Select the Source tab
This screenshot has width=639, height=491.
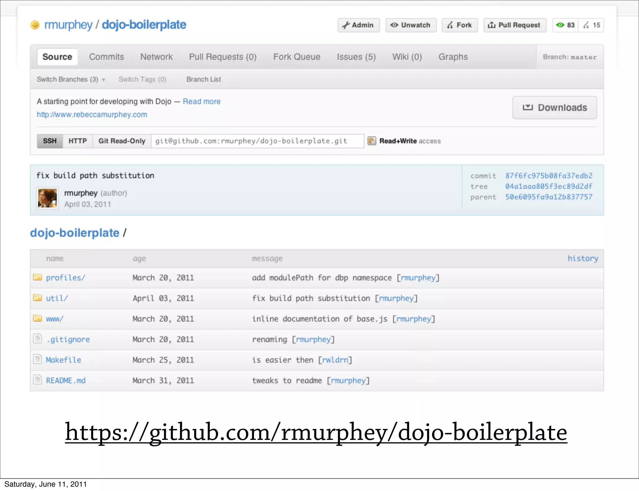[57, 57]
